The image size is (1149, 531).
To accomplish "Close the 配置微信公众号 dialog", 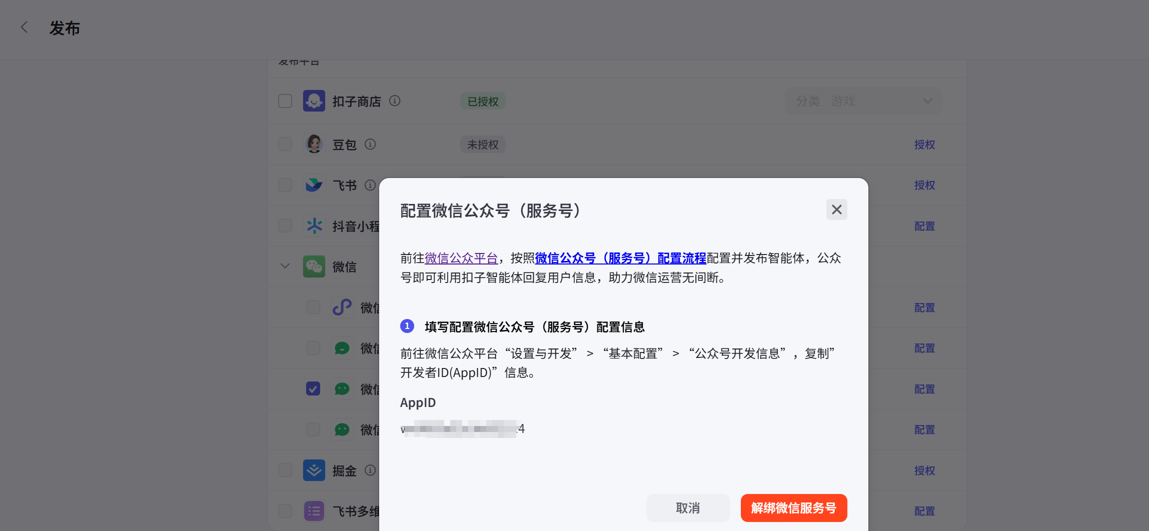I will click(836, 209).
